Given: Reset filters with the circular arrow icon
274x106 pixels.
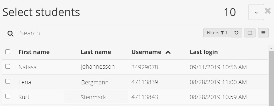Looking at the screenshot, I should point(236,33).
